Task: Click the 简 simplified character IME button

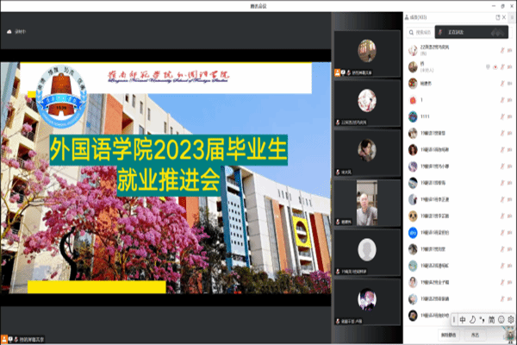Action: pos(491,319)
